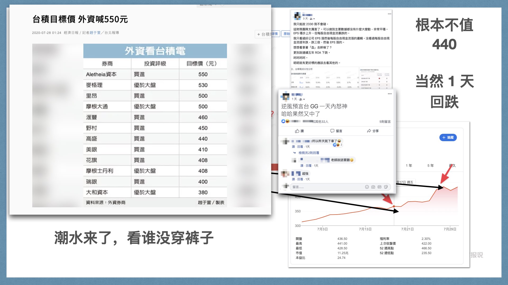Click the sticker icon in comment box
Image resolution: width=508 pixels, height=285 pixels.
pyautogui.click(x=386, y=187)
